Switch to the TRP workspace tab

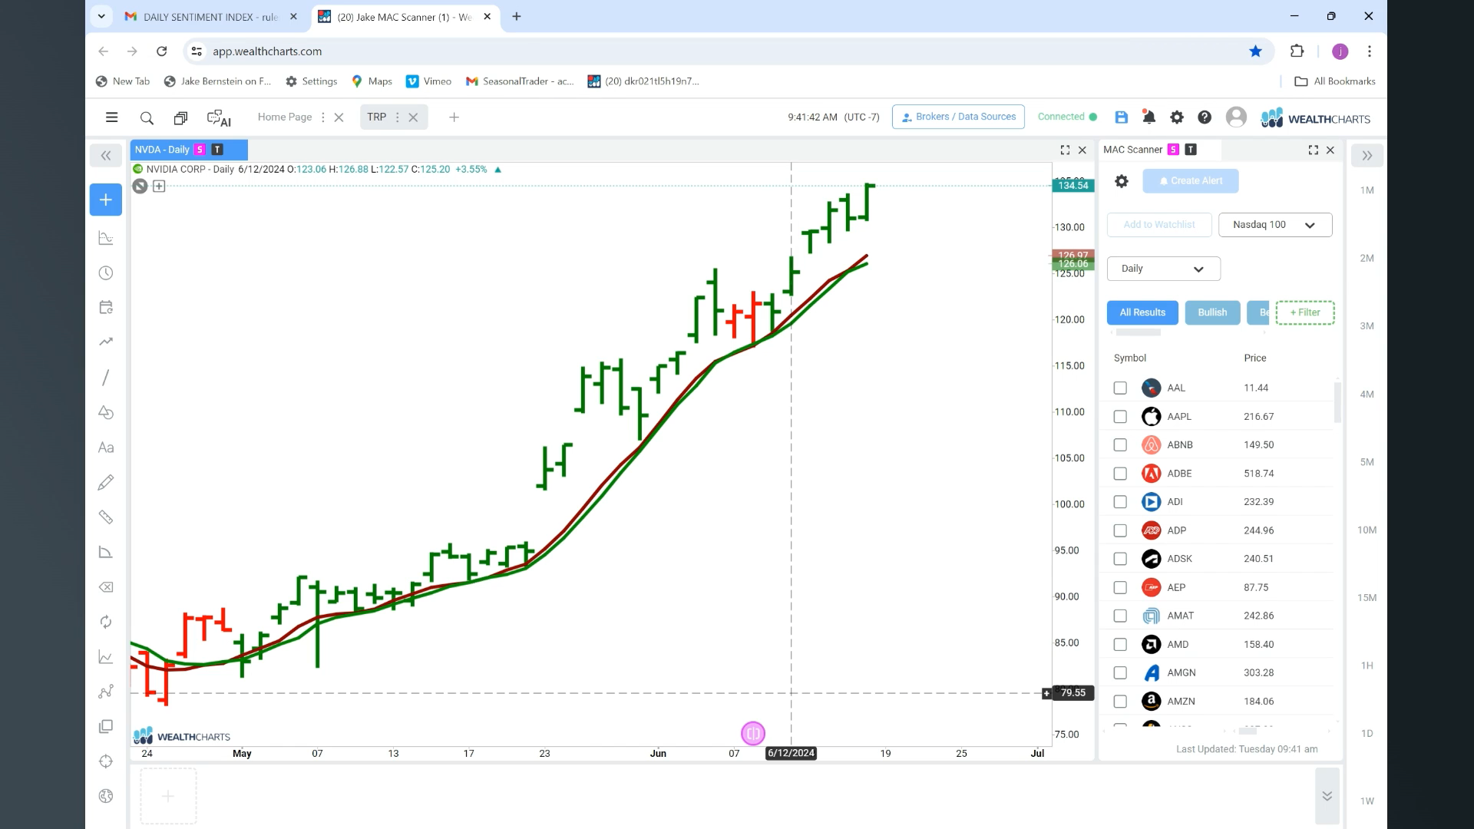[376, 117]
